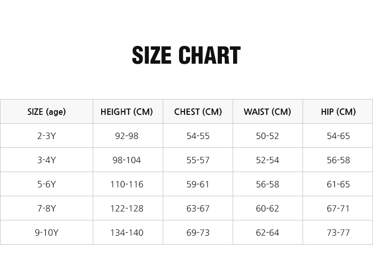Click the HEIGHT (CM) column header
373x279 pixels.
[x=127, y=112]
